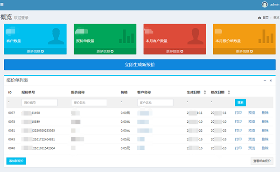Click 立即生成新报价 button
This screenshot has height=172, width=280.
(x=140, y=65)
